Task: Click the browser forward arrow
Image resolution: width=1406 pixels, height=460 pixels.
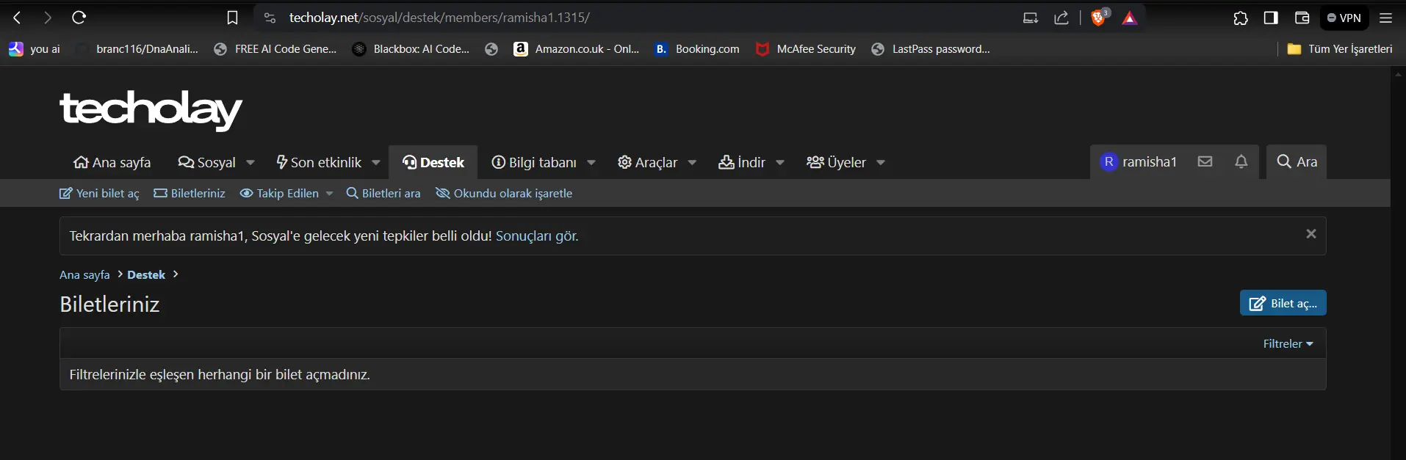Action: click(x=48, y=18)
